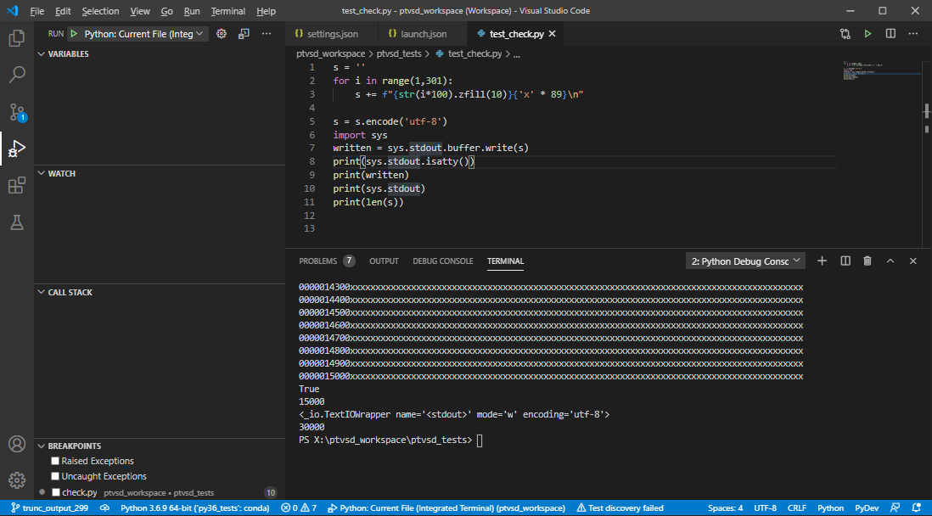Open the File menu
The width and height of the screenshot is (932, 516).
click(36, 11)
